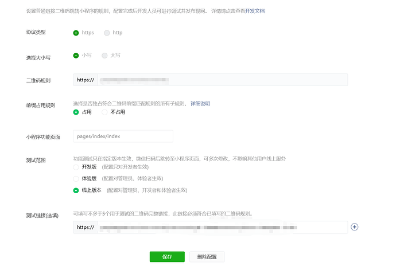The width and height of the screenshot is (396, 266).
Task: Focus the 测试链接 URL input field
Action: pos(223,227)
